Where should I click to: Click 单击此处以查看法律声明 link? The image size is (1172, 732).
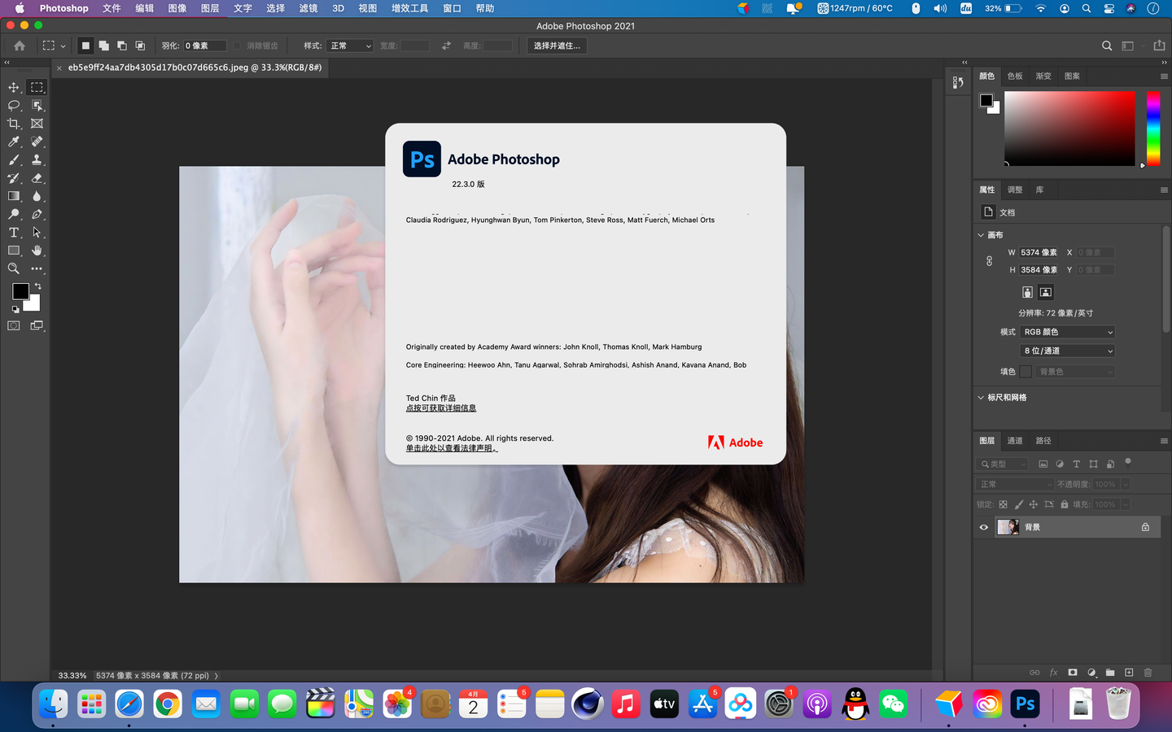point(452,448)
